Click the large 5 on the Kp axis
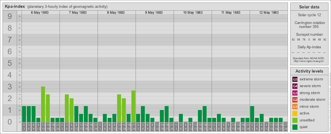The width and height of the screenshot is (331, 134). [10, 63]
